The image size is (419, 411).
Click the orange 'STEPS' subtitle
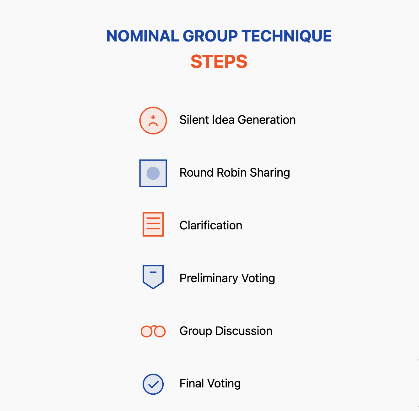(x=219, y=61)
